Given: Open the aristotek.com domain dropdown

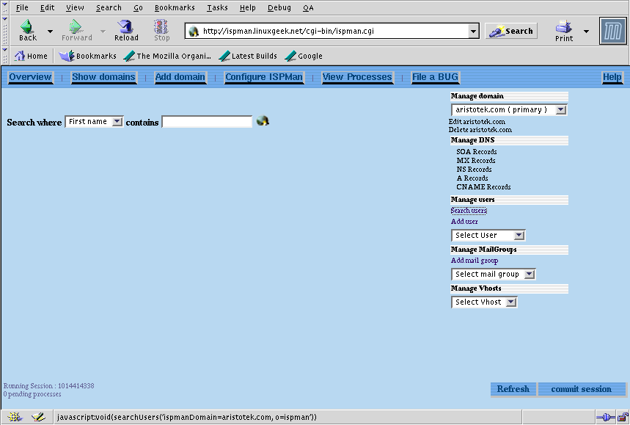Looking at the screenshot, I should coord(509,110).
